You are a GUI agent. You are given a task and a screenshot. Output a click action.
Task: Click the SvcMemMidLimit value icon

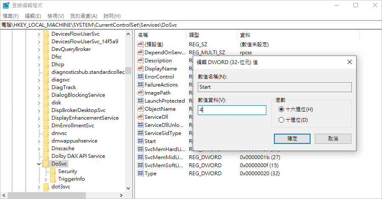(x=140, y=157)
